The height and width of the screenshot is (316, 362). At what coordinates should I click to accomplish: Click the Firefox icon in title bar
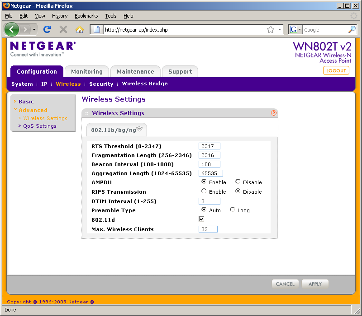tap(6, 5)
